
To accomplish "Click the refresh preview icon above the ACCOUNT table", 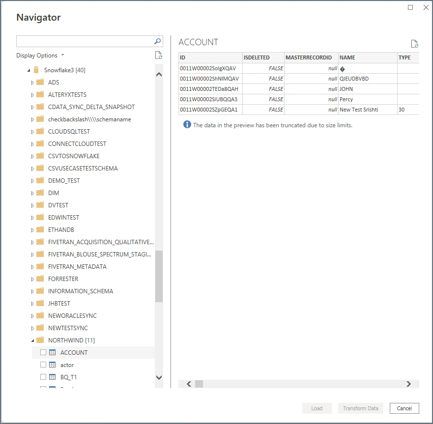I will tap(414, 43).
